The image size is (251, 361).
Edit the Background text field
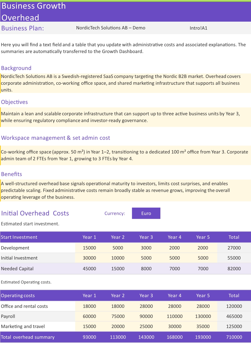click(x=125, y=83)
